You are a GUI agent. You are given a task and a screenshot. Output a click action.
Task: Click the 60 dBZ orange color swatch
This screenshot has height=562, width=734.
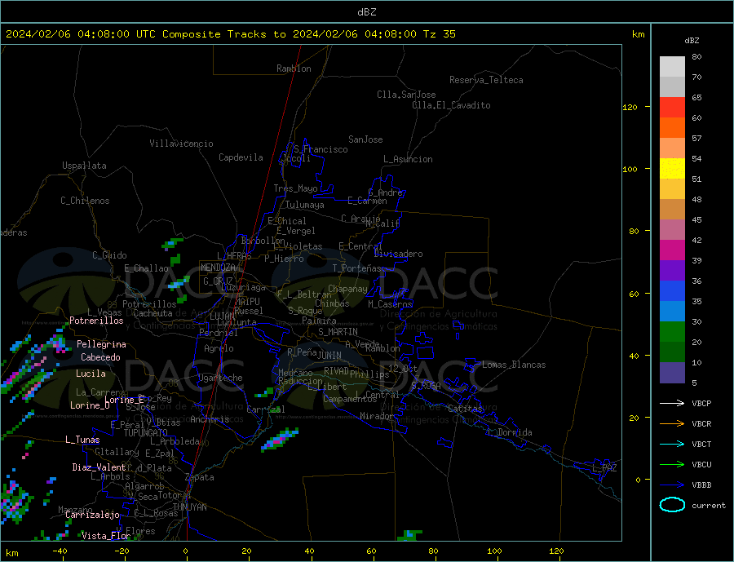(x=672, y=128)
